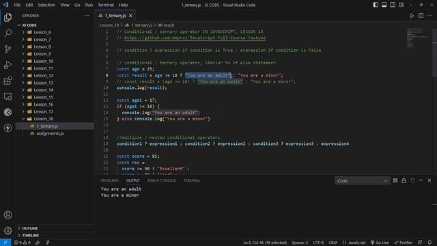Switch to the TERMINAL panel tab
The image size is (437, 246).
pos(192,180)
